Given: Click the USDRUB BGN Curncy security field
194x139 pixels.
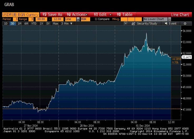Looking at the screenshot, I should tap(20, 15).
